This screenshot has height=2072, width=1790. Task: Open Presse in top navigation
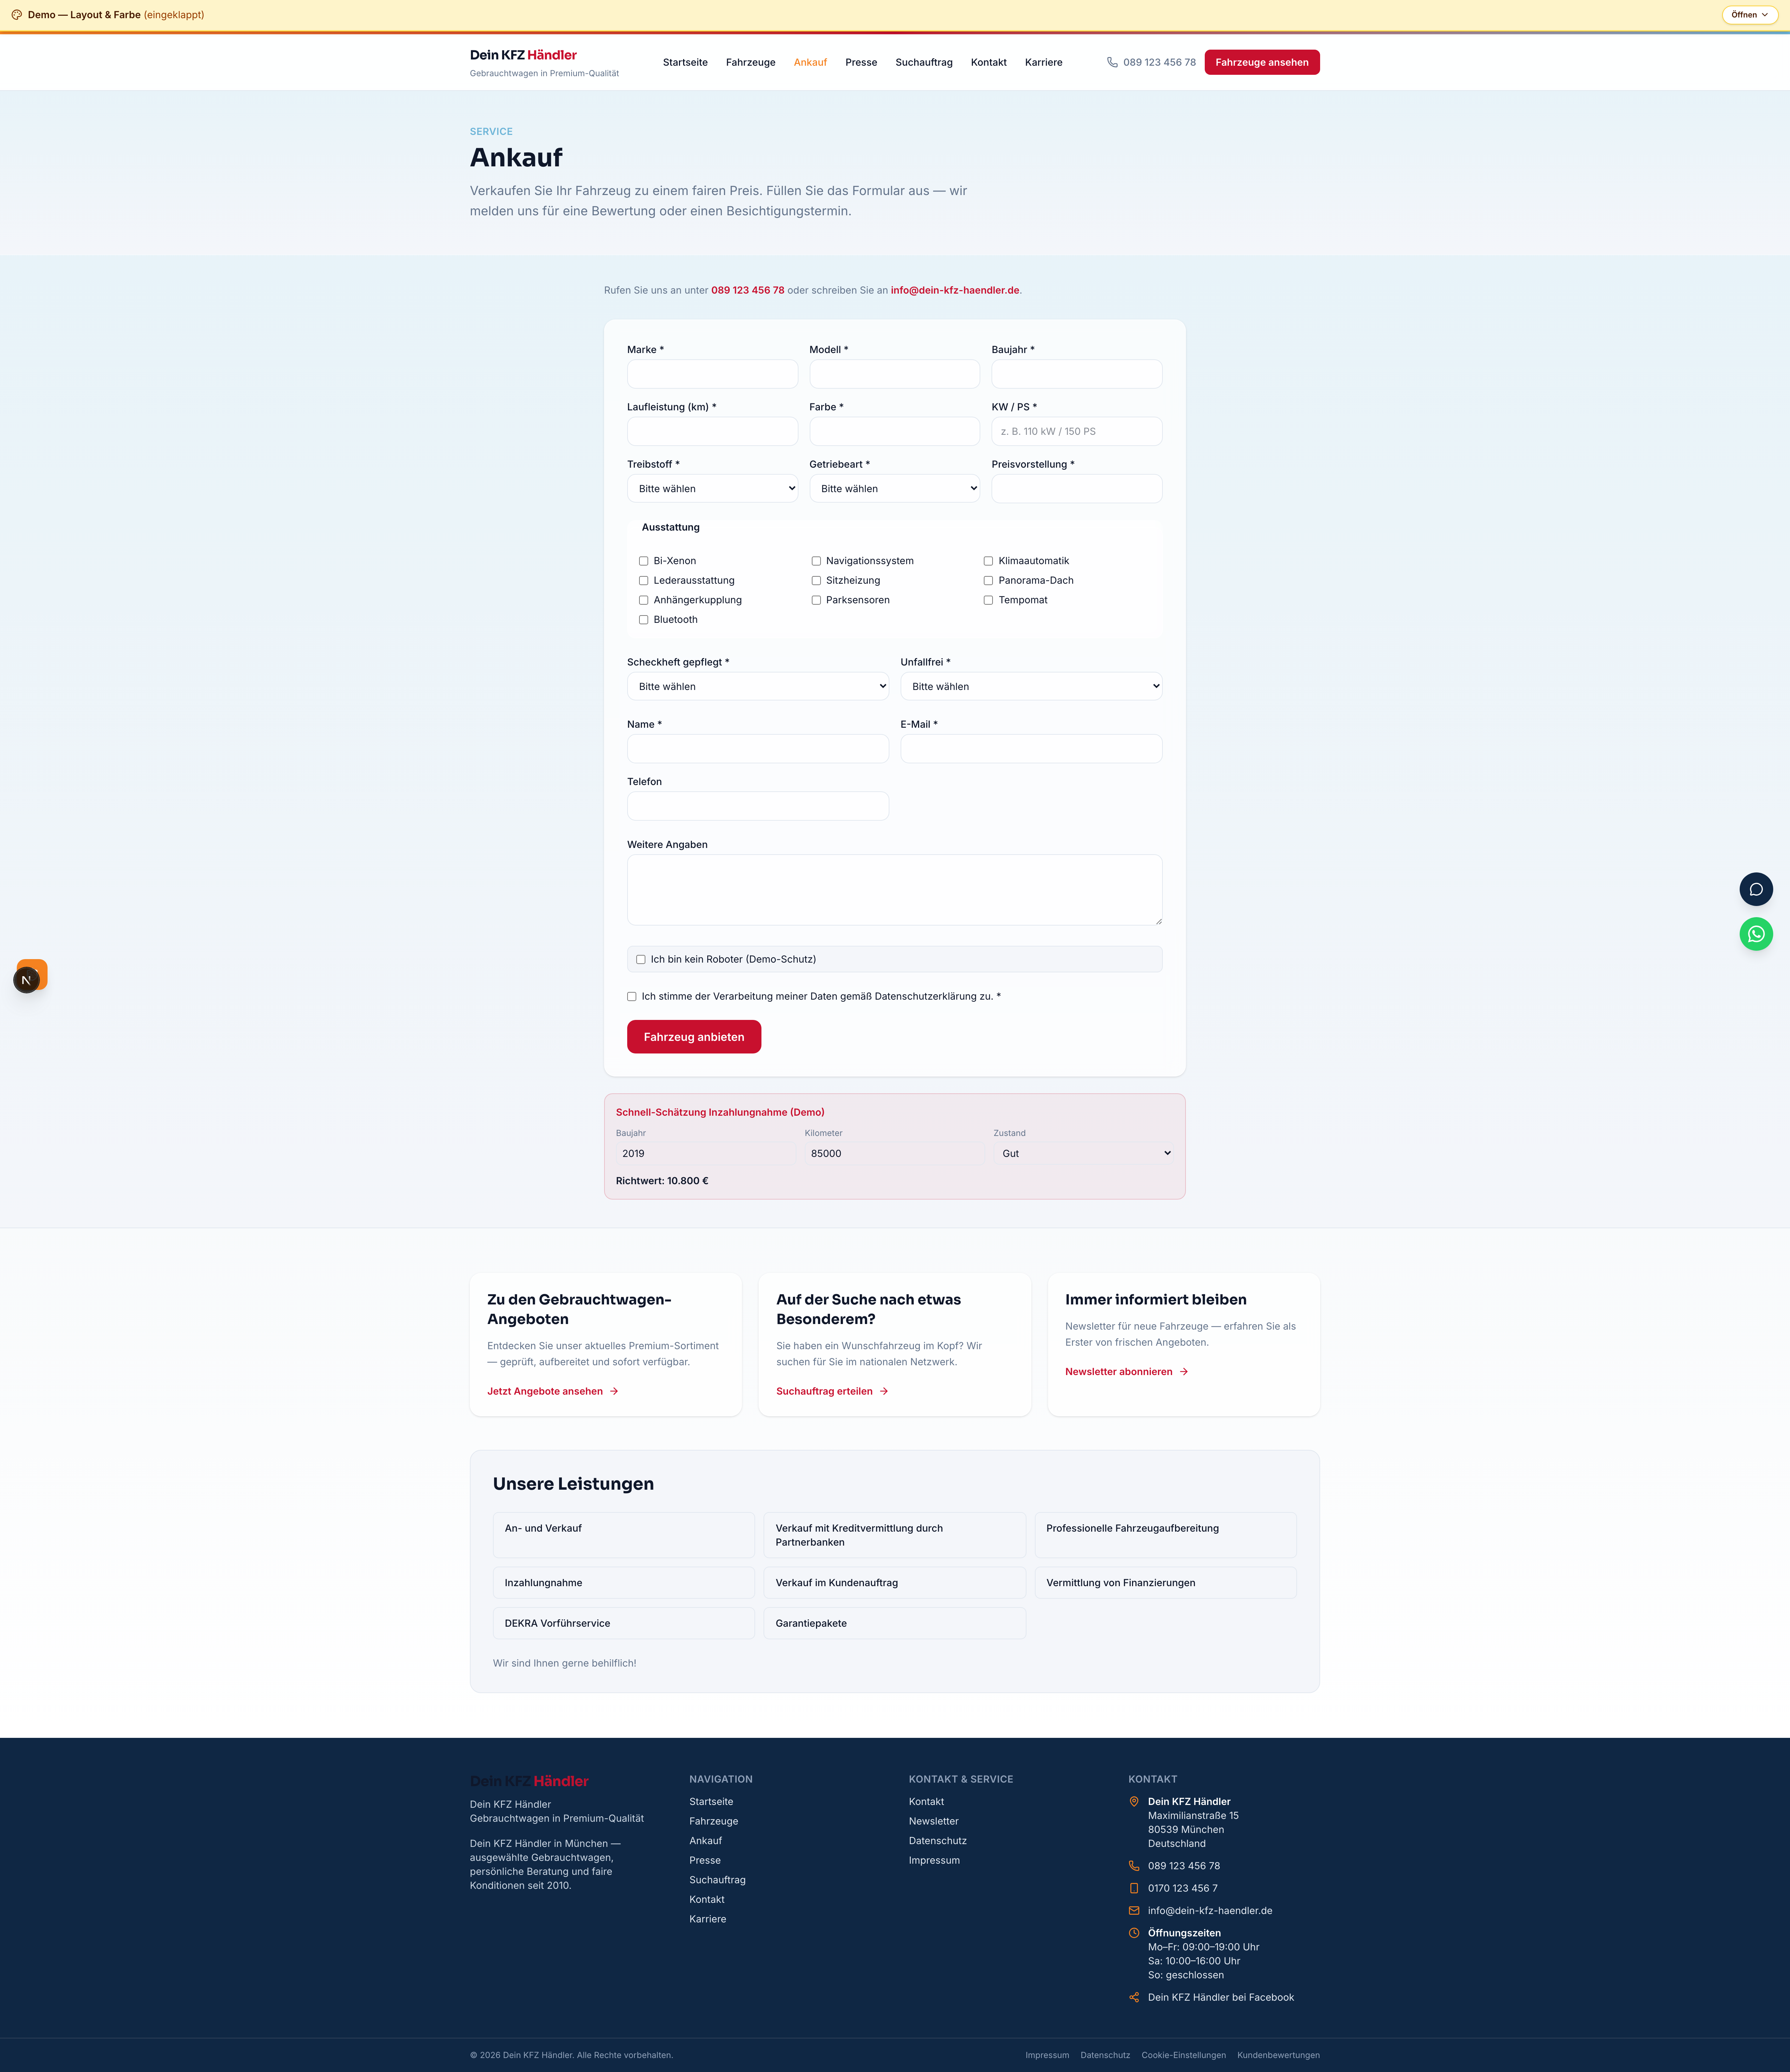[x=861, y=62]
